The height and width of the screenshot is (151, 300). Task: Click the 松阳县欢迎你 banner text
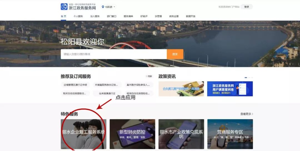click(x=82, y=42)
